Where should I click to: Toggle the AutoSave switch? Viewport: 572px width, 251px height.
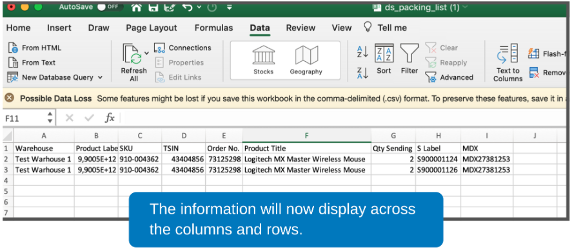[x=110, y=7]
